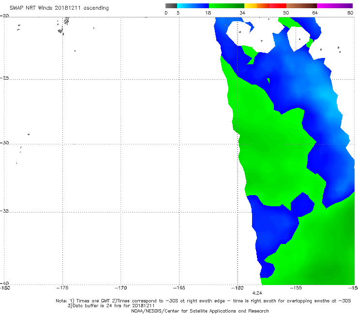Click the title text 'SMAP NRT Winds 20181211 ascending'
Viewport: 358px width, 314px height.
[x=59, y=8]
